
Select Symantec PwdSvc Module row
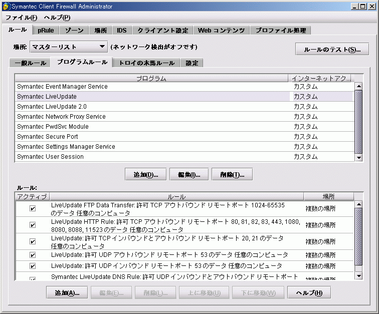(x=184, y=127)
